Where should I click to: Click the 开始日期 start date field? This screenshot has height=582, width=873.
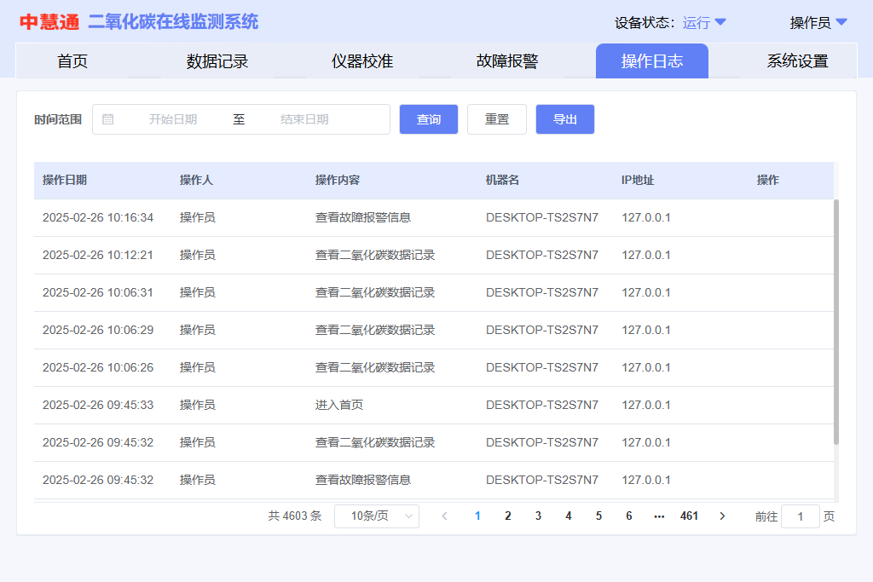[173, 119]
